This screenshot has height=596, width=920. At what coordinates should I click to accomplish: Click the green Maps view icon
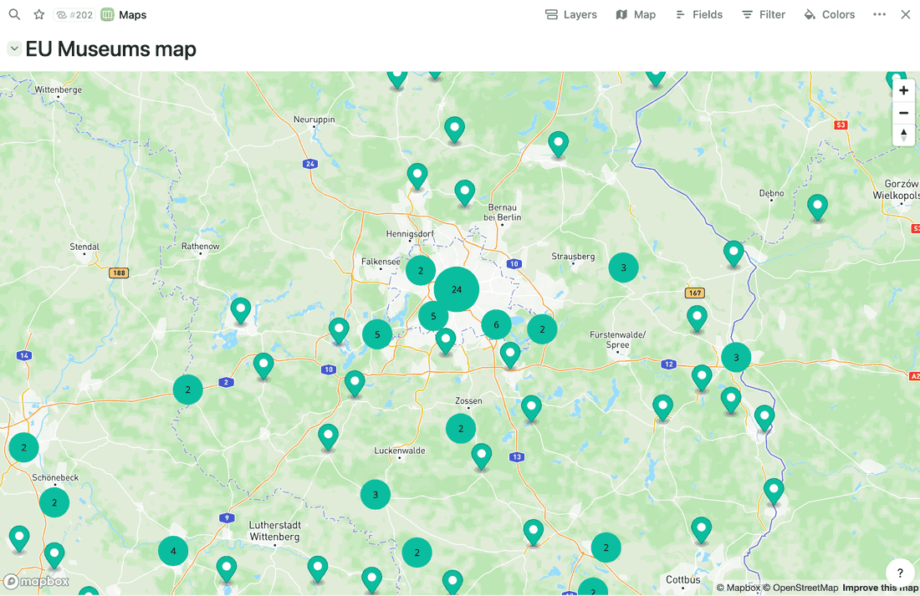[x=107, y=14]
